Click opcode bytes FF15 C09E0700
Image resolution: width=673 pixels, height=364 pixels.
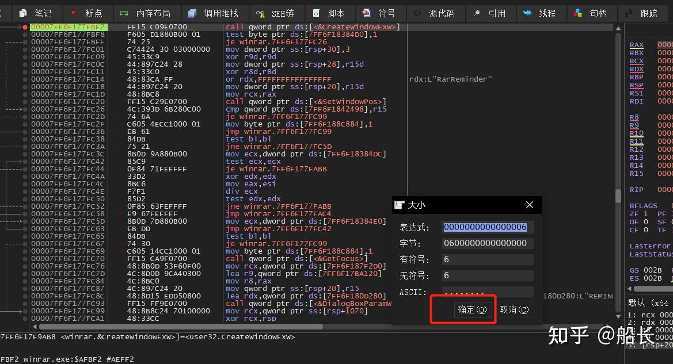[157, 27]
